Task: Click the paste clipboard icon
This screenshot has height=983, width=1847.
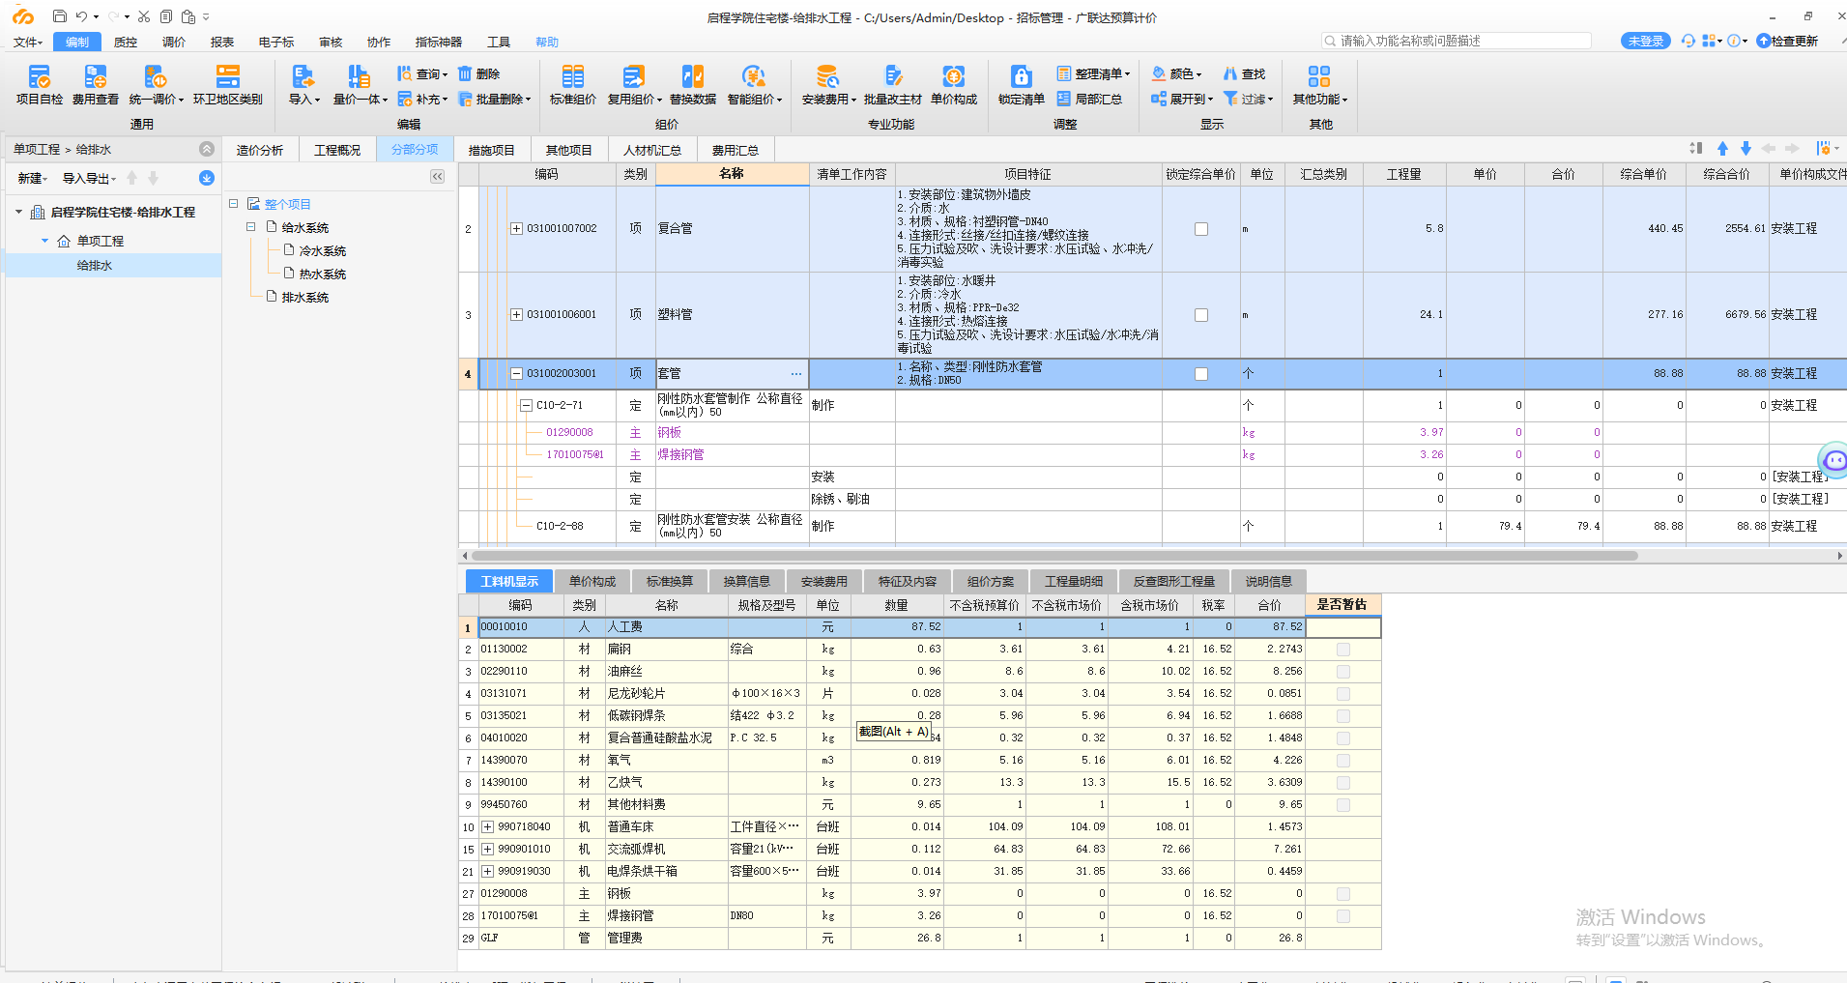Action: click(188, 16)
